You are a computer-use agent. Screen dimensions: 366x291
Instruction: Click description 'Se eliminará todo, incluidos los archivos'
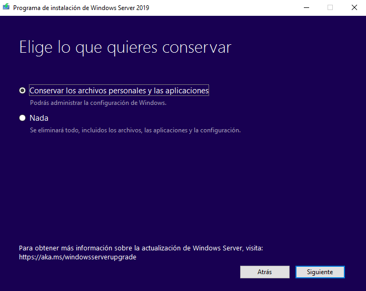(135, 130)
